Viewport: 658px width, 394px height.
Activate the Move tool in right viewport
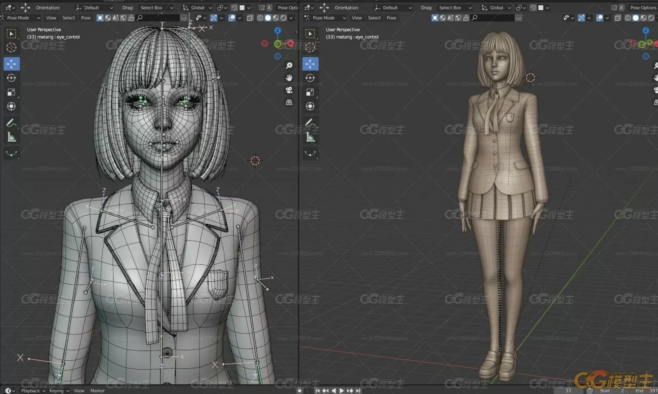310,64
